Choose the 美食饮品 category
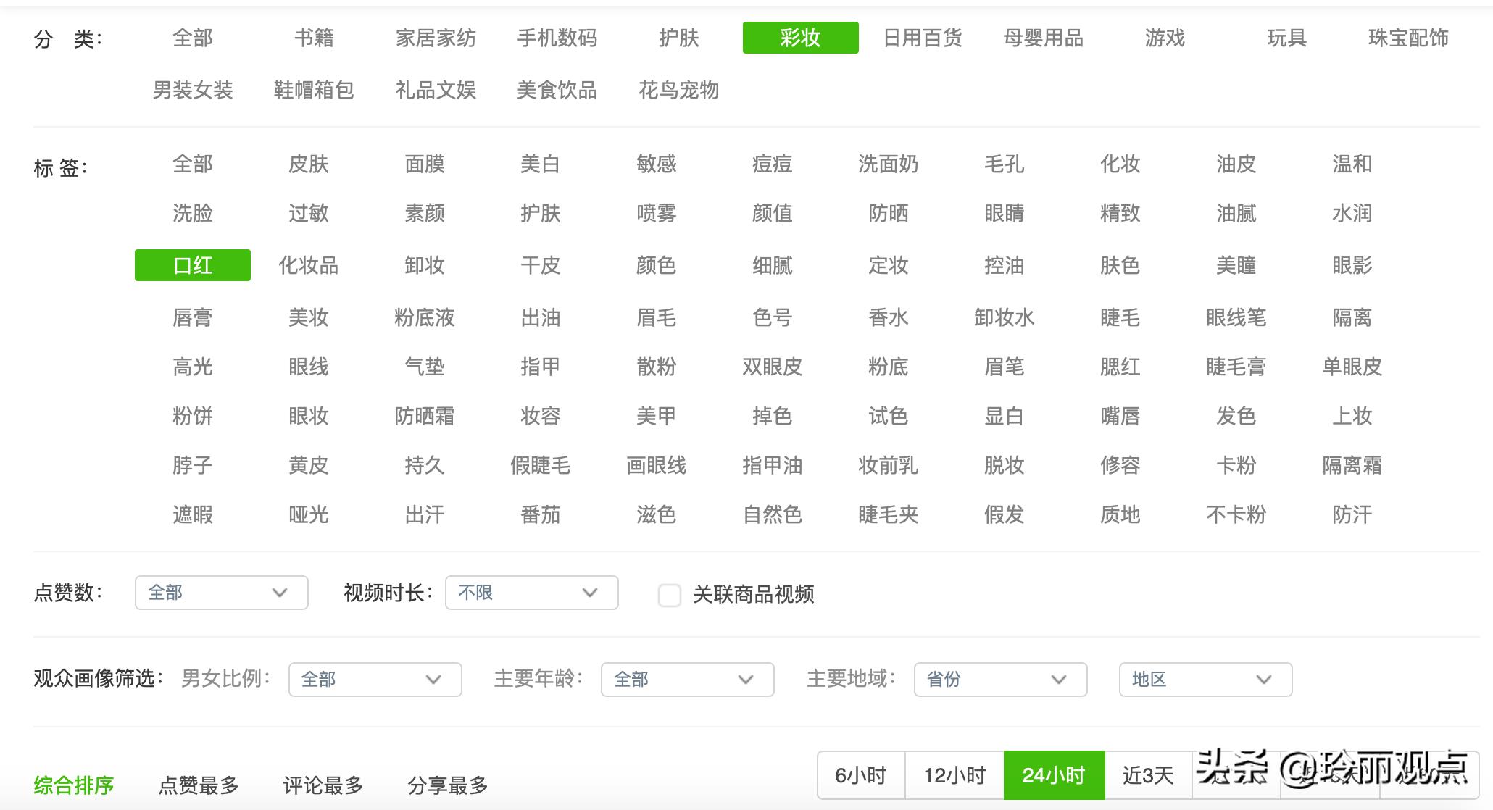Viewport: 1493px width, 810px height. tap(557, 90)
